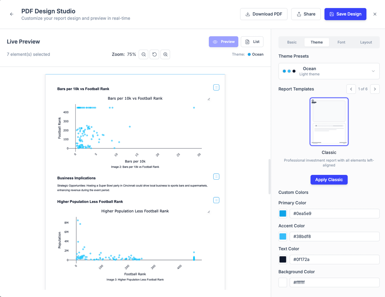The height and width of the screenshot is (297, 385).
Task: Reset zoom with the rotate icon
Action: click(x=154, y=54)
